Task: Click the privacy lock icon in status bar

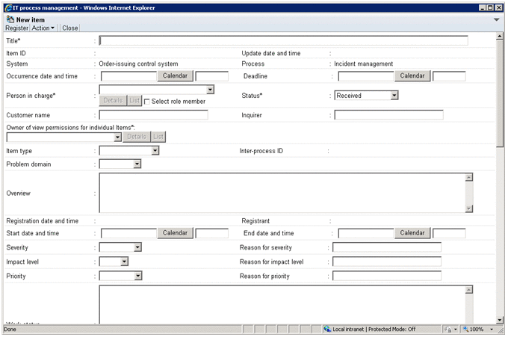Action: (449, 329)
